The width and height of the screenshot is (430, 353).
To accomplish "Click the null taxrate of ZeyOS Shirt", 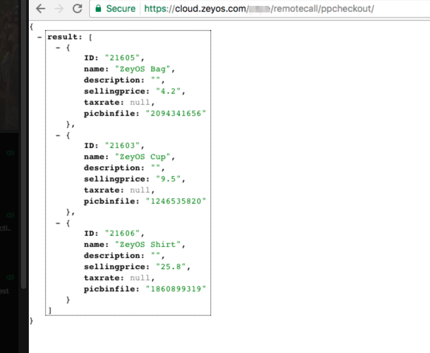I will click(140, 278).
